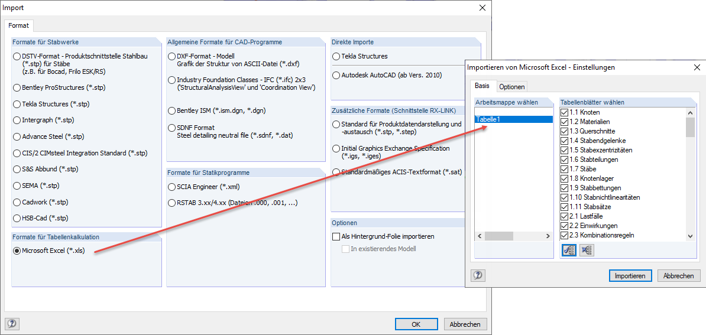Toggle 1.8 Knotenlager checkbox

(565, 178)
